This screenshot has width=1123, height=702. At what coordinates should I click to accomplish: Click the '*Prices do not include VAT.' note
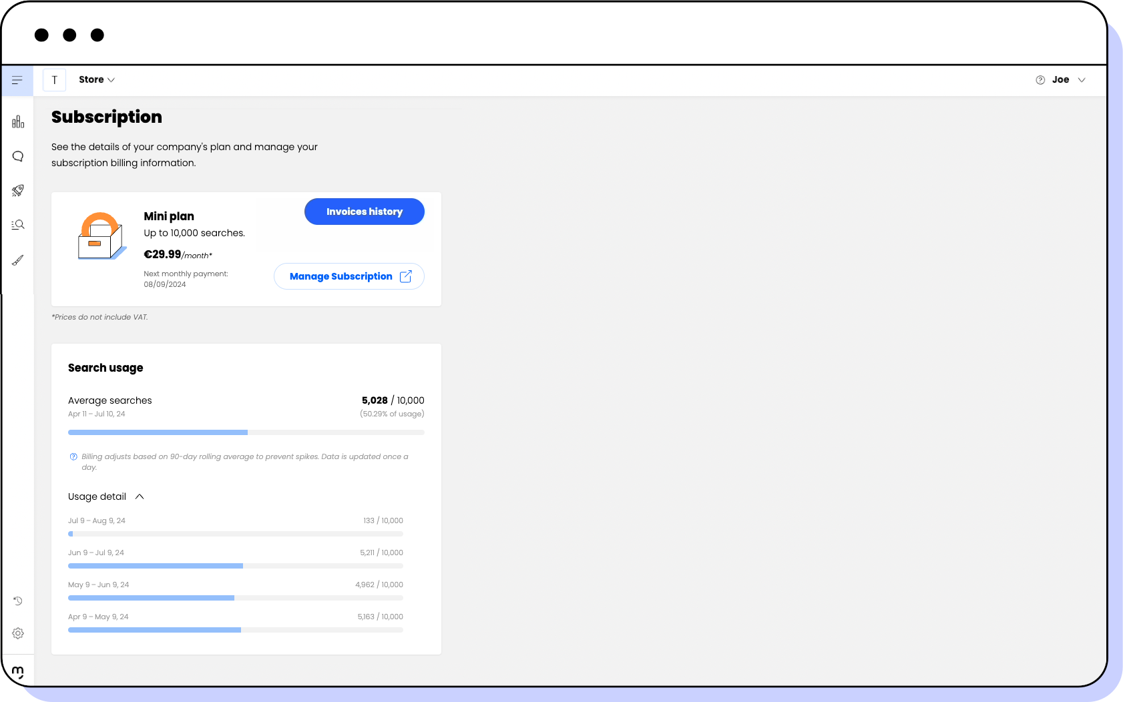click(x=99, y=317)
